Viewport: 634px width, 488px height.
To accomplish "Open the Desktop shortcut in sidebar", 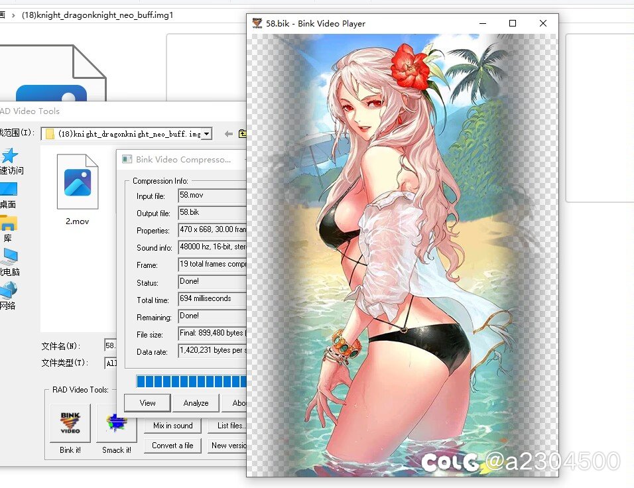I will tap(9, 189).
